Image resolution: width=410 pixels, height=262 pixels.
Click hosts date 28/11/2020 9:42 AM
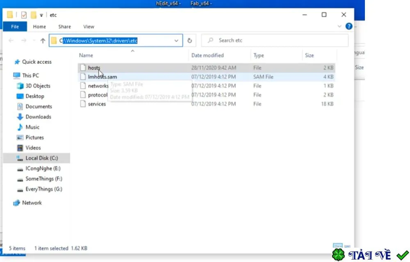click(x=214, y=68)
